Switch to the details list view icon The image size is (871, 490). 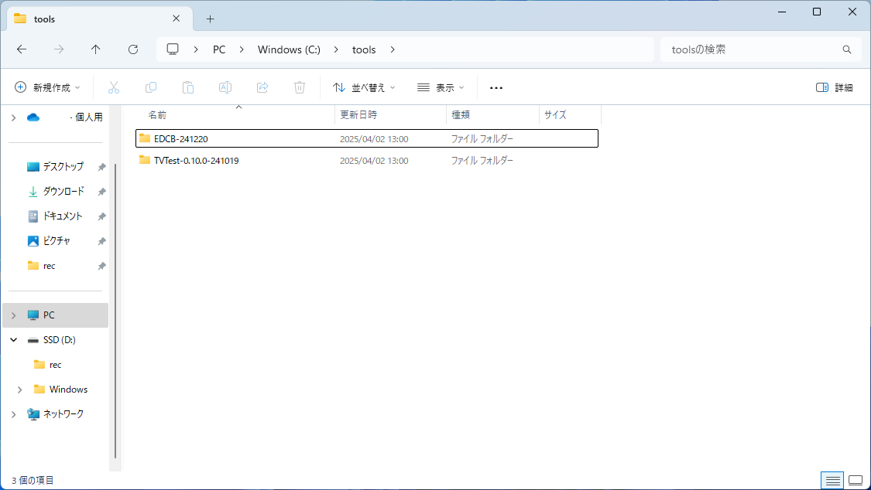tap(832, 480)
